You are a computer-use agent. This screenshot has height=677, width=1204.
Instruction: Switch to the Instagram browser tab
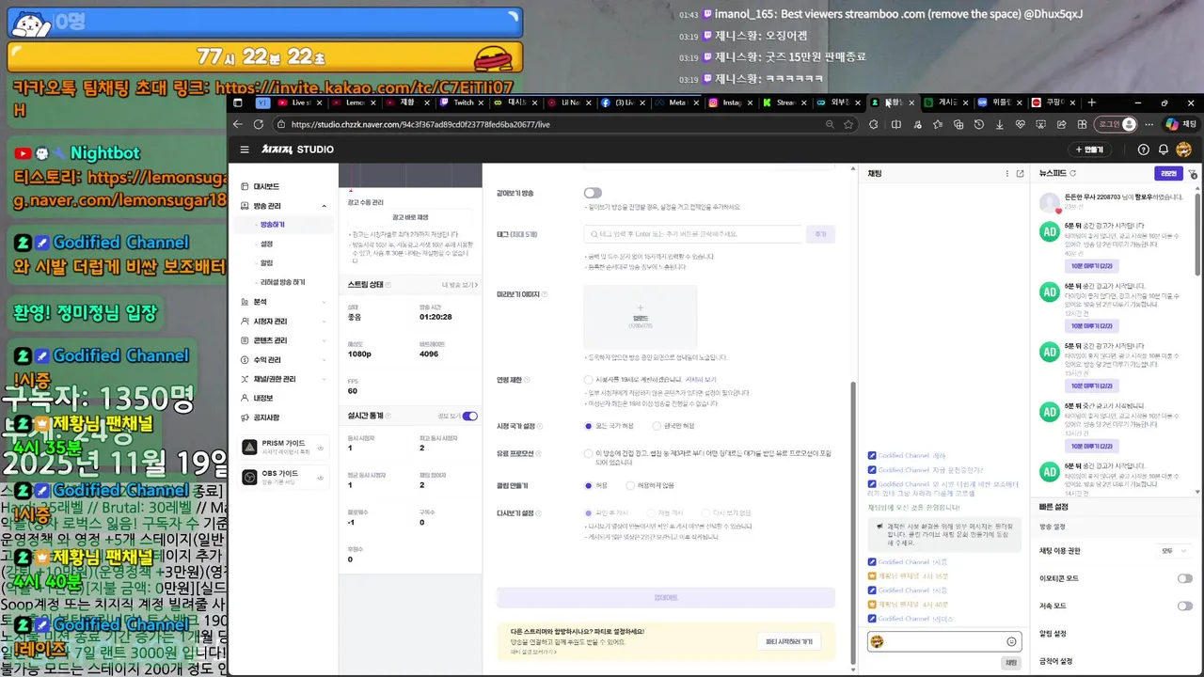tap(732, 102)
